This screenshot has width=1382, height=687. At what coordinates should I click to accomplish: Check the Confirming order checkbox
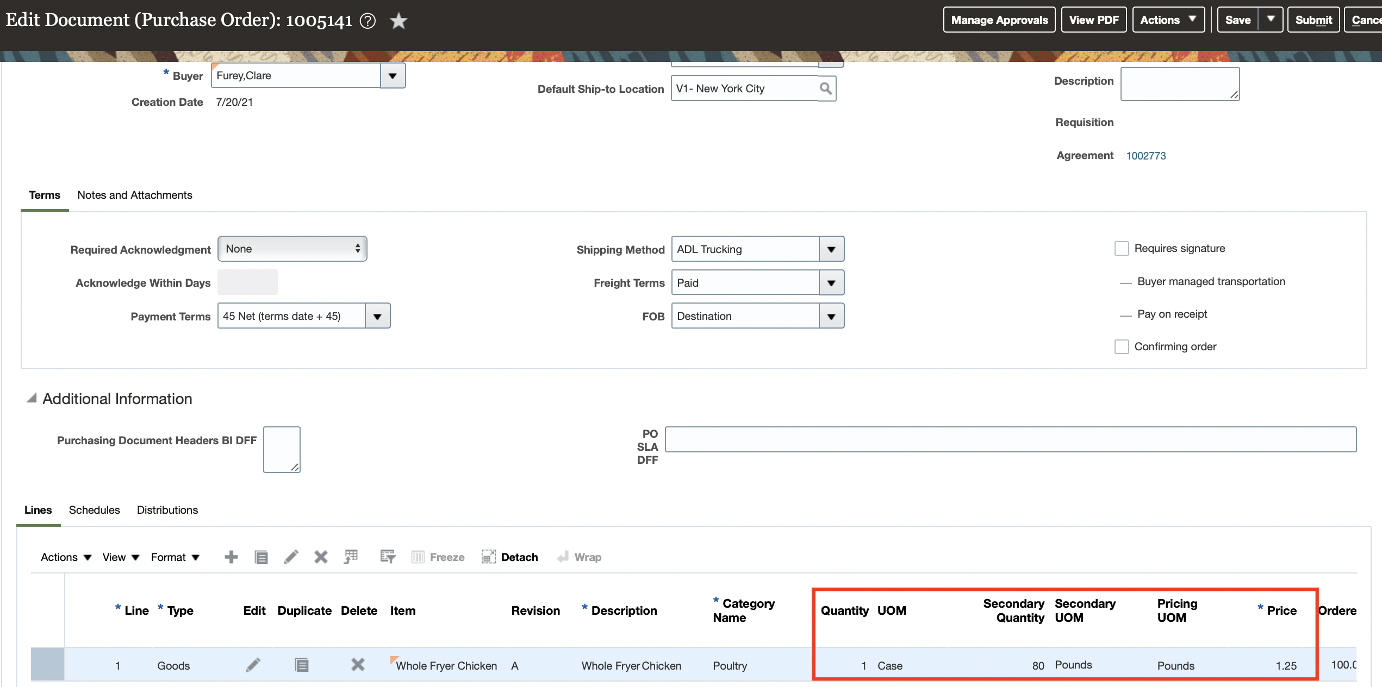[x=1121, y=346]
